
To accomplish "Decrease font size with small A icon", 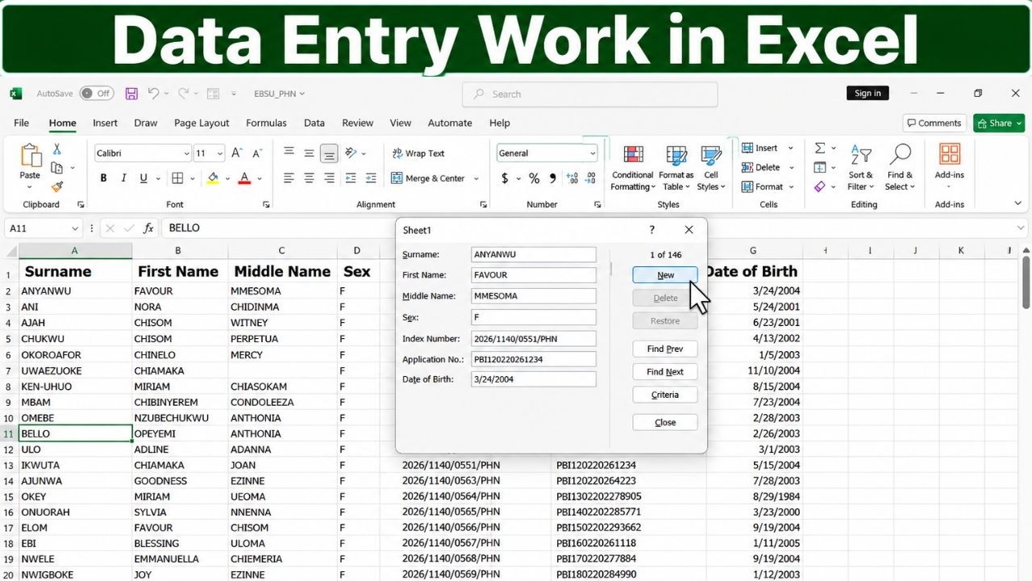I will point(257,153).
